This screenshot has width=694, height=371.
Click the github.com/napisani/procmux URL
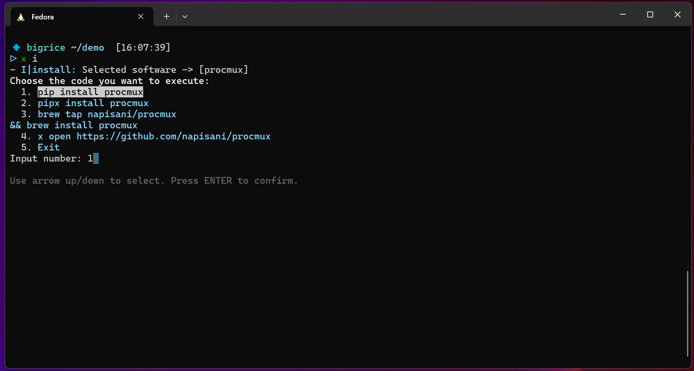coord(174,136)
